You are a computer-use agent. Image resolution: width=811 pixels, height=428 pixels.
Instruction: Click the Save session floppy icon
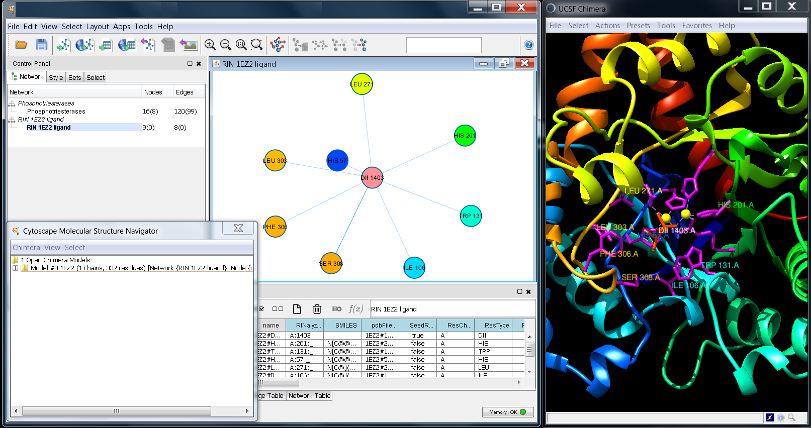click(x=42, y=45)
